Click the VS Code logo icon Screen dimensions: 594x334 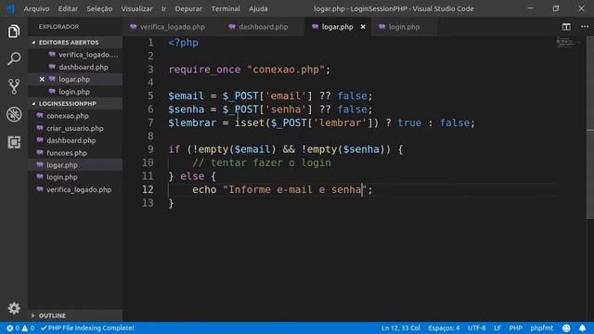[10, 8]
